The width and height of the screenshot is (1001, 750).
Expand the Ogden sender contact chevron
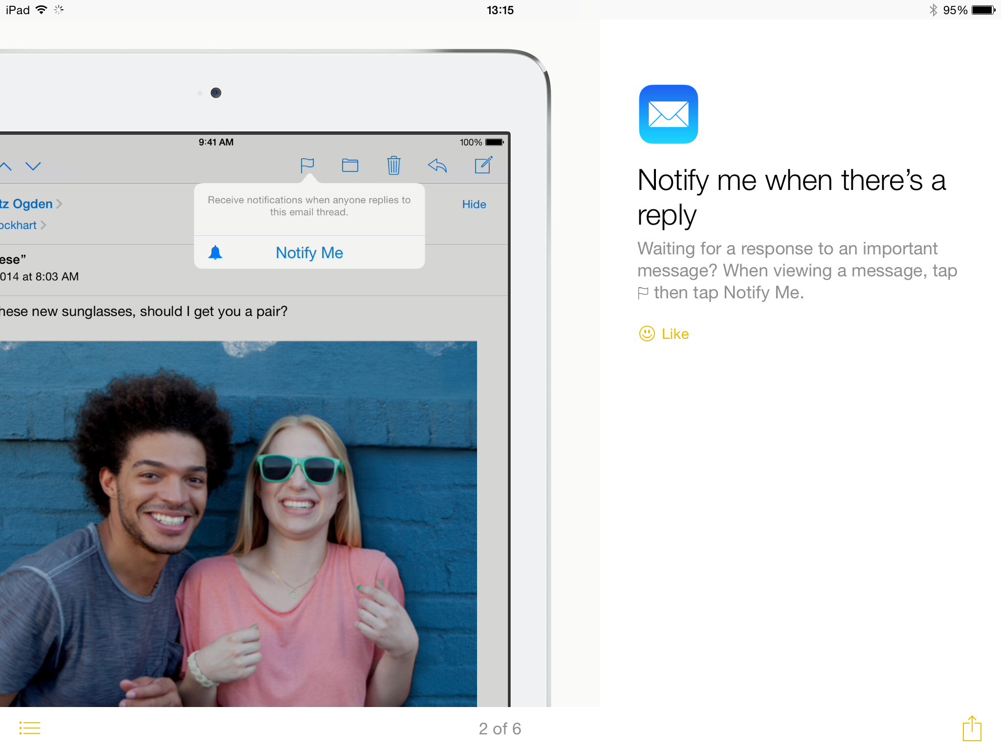[59, 204]
